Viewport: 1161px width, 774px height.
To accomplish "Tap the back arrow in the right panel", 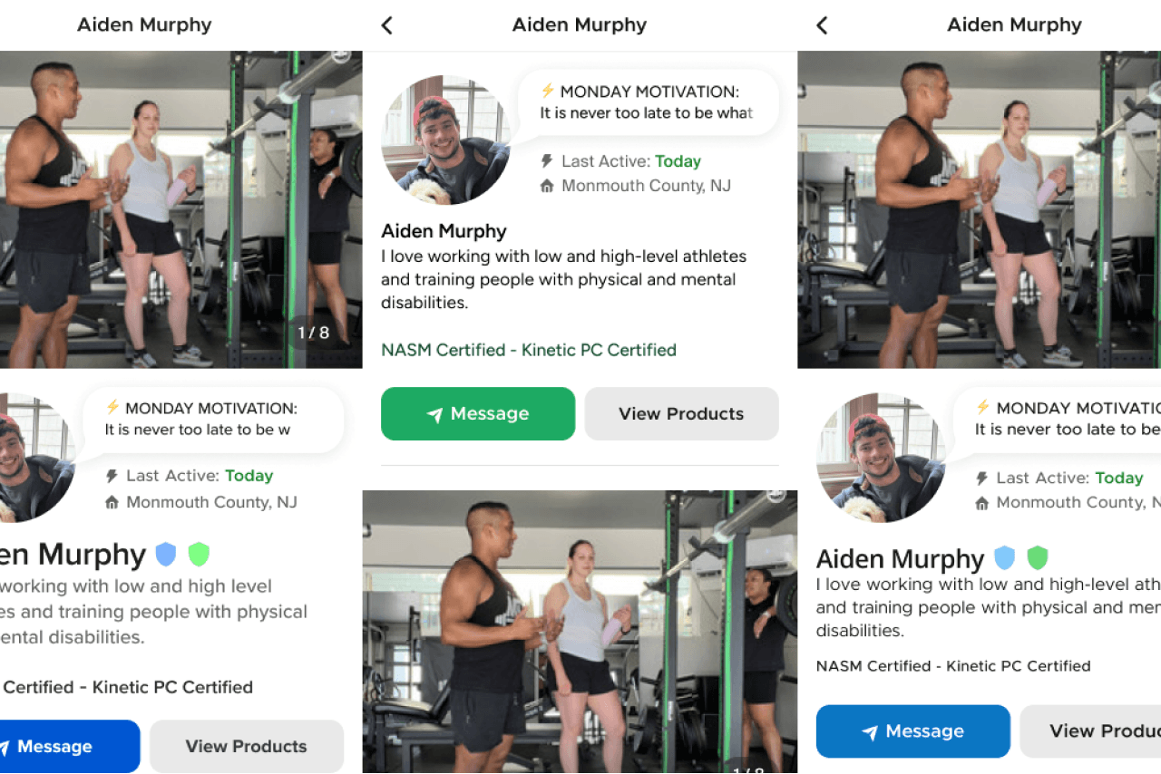I will [x=822, y=25].
